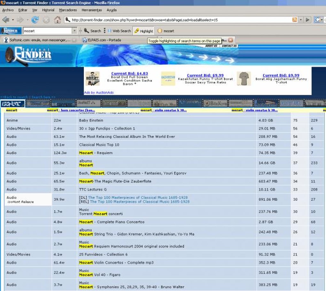
Task: Open the Marcadores menu
Action: tap(68, 10)
